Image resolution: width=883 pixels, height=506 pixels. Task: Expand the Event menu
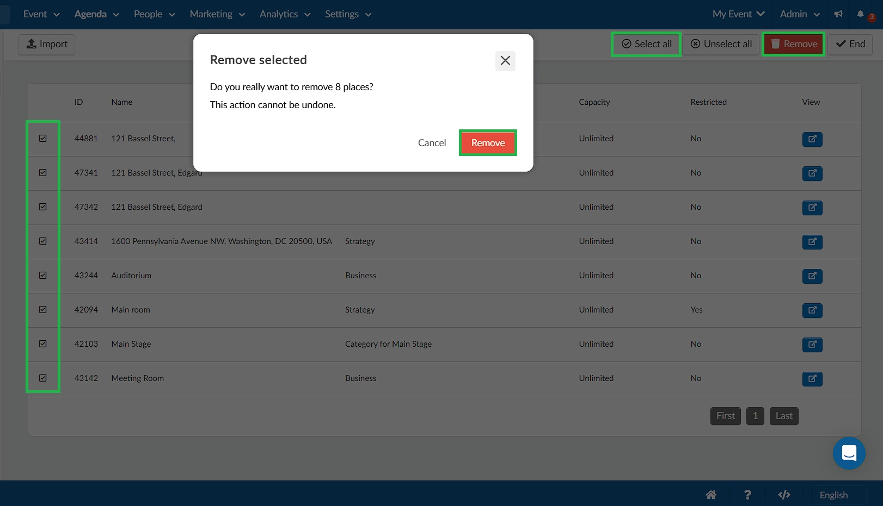[x=41, y=14]
